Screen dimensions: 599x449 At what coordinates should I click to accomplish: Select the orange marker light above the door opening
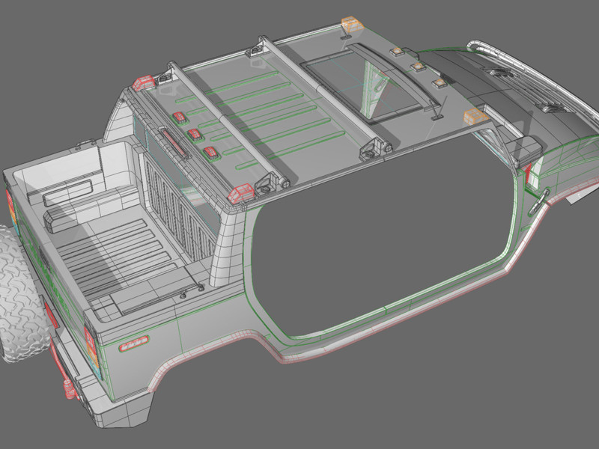[475, 116]
